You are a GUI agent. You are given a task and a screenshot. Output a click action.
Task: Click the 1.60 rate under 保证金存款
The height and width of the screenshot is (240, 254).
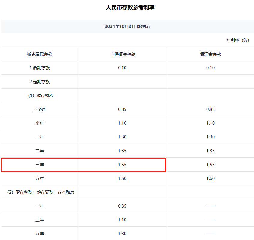(210, 178)
